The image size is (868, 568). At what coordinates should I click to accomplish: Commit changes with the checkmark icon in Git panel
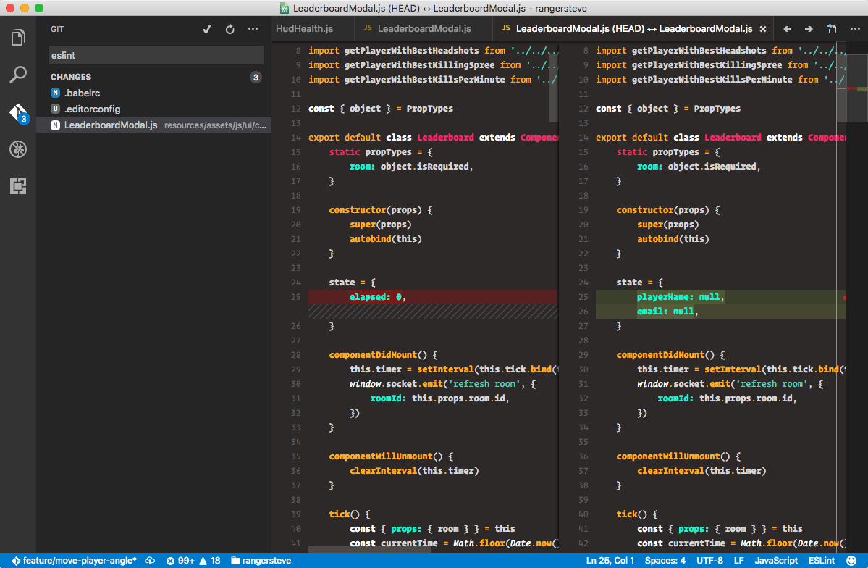click(x=207, y=29)
